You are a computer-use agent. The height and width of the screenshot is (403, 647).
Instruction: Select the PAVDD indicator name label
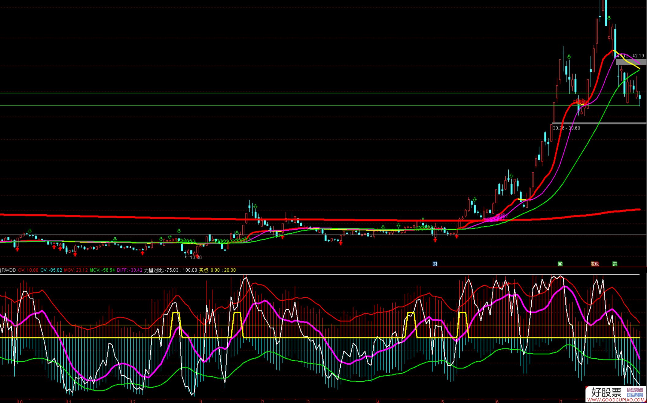tap(9, 270)
